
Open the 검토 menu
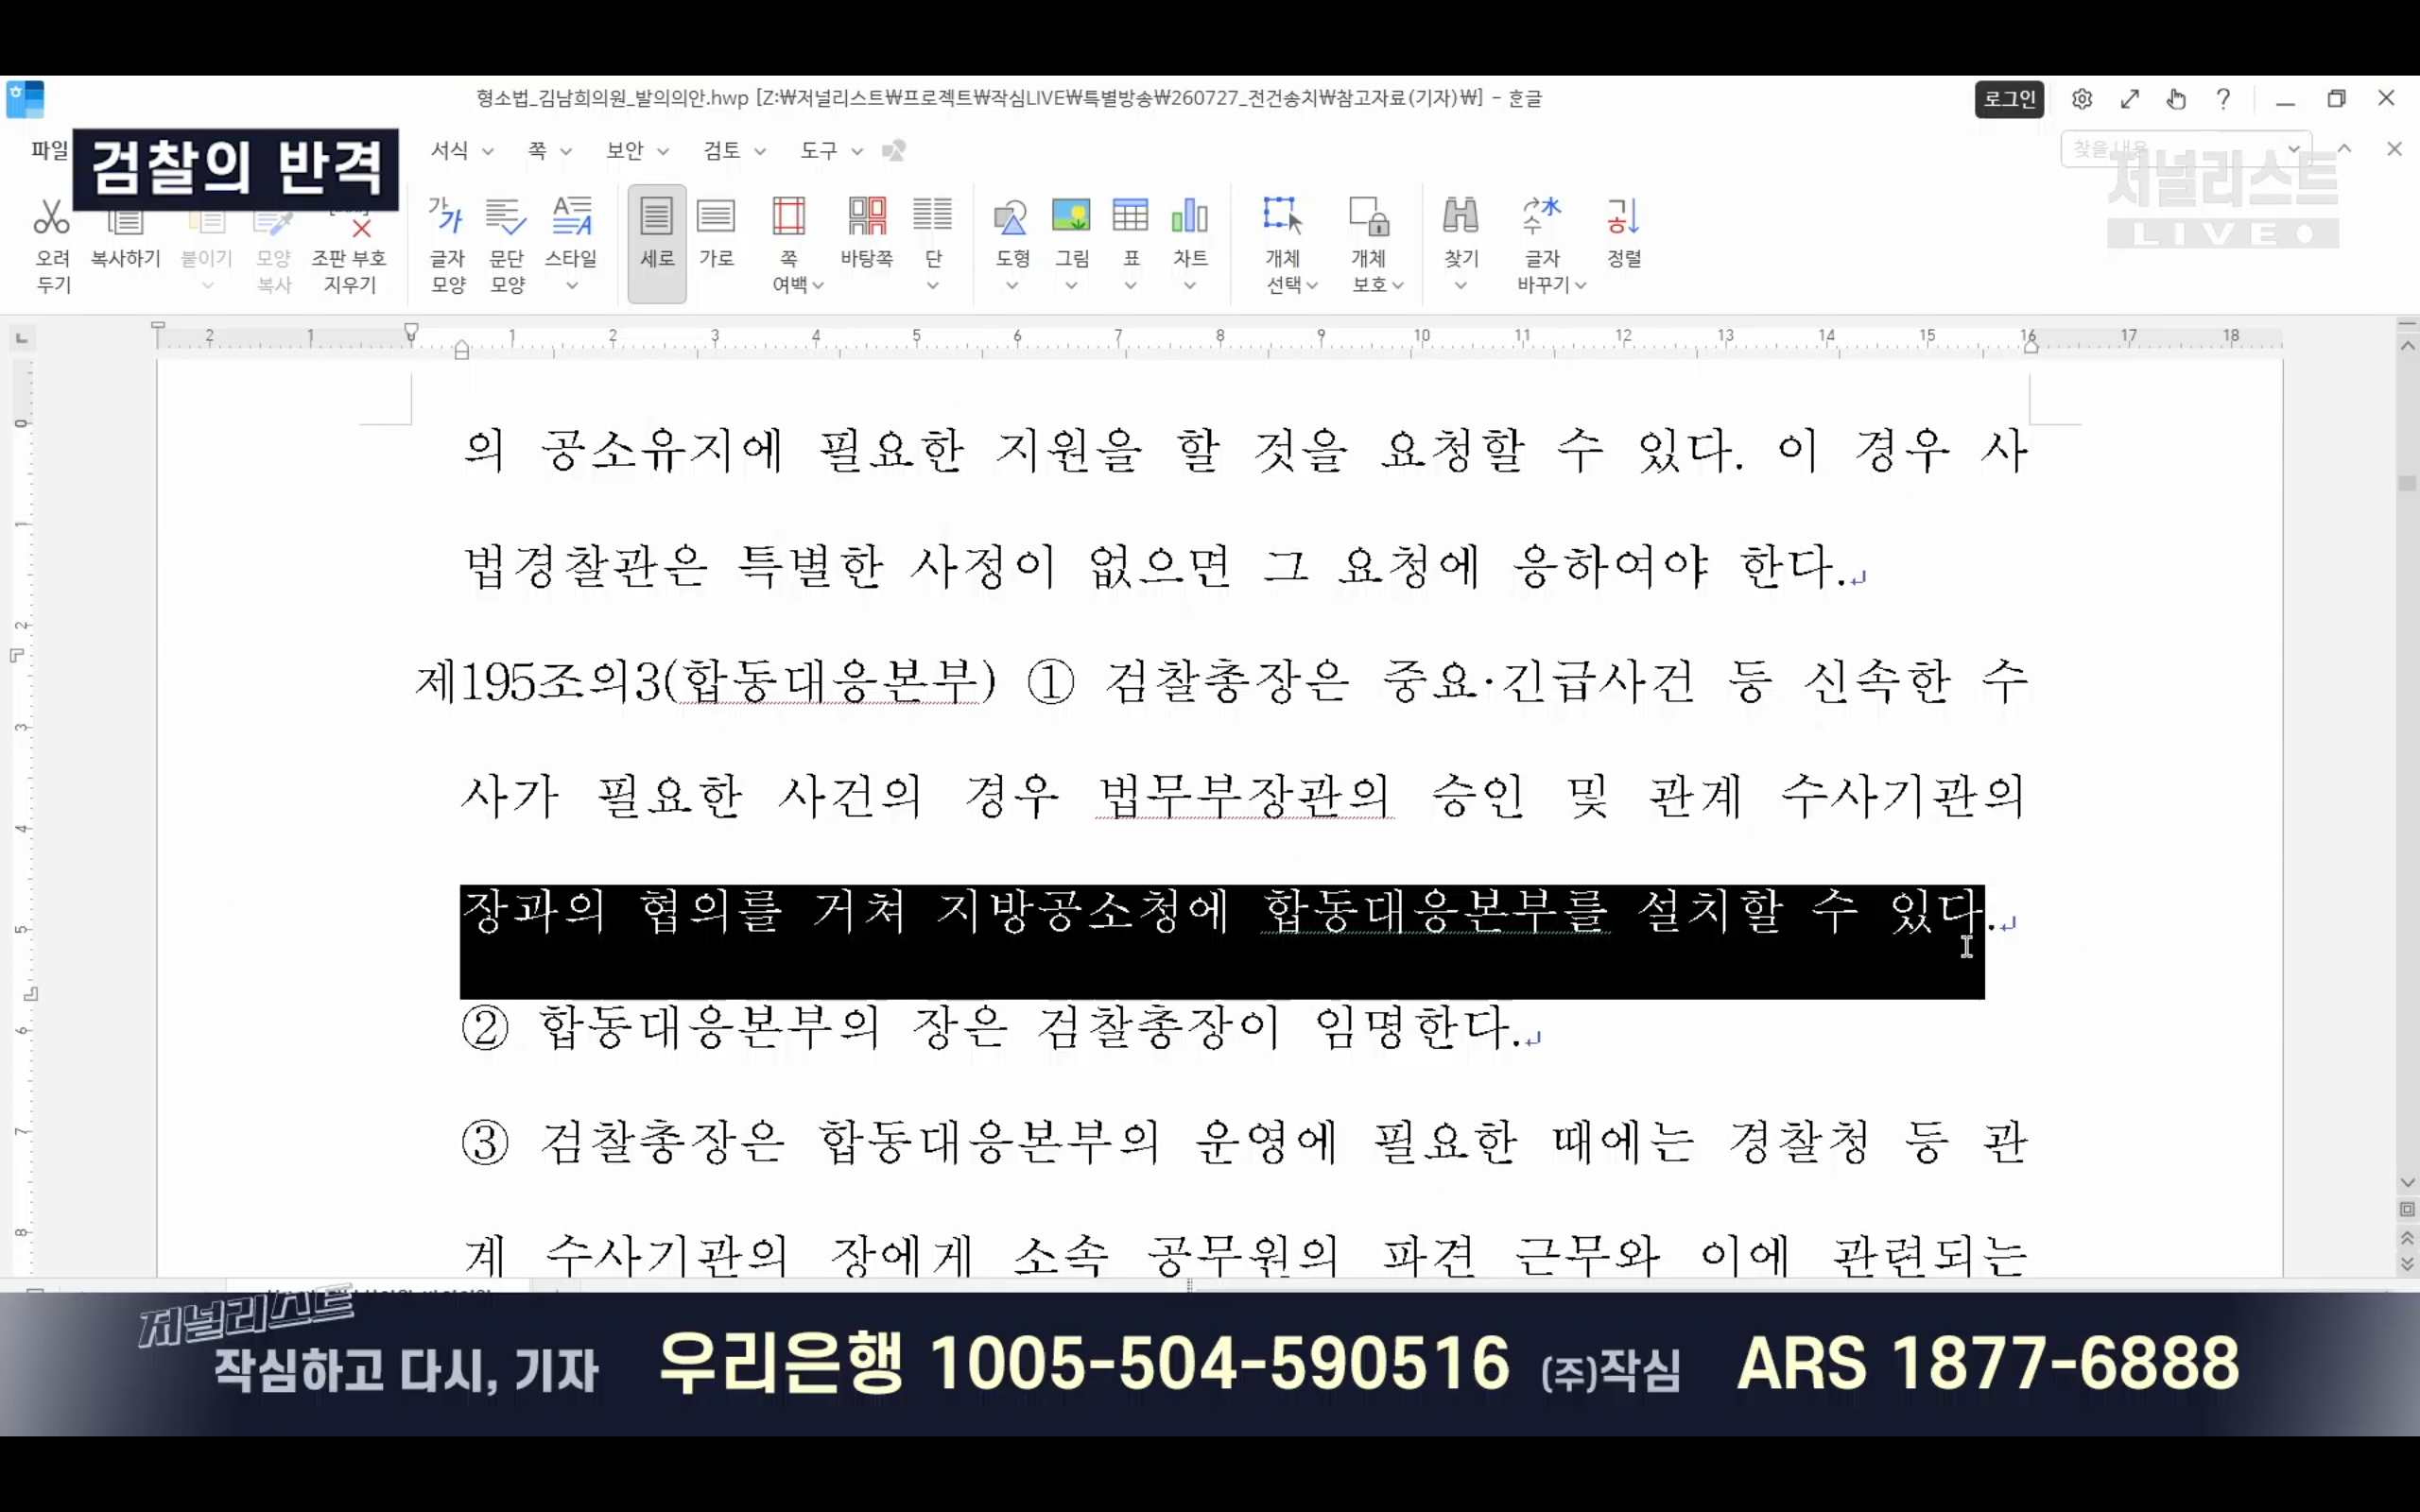(x=721, y=150)
